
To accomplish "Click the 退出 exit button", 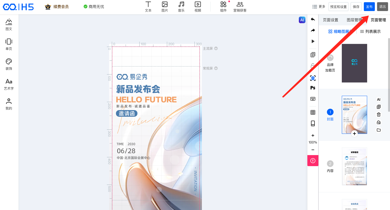I will pos(383,7).
